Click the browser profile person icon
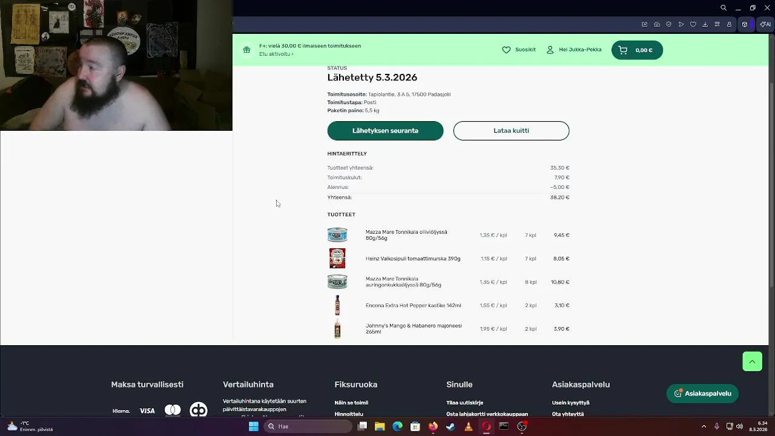The width and height of the screenshot is (775, 436). (x=730, y=24)
